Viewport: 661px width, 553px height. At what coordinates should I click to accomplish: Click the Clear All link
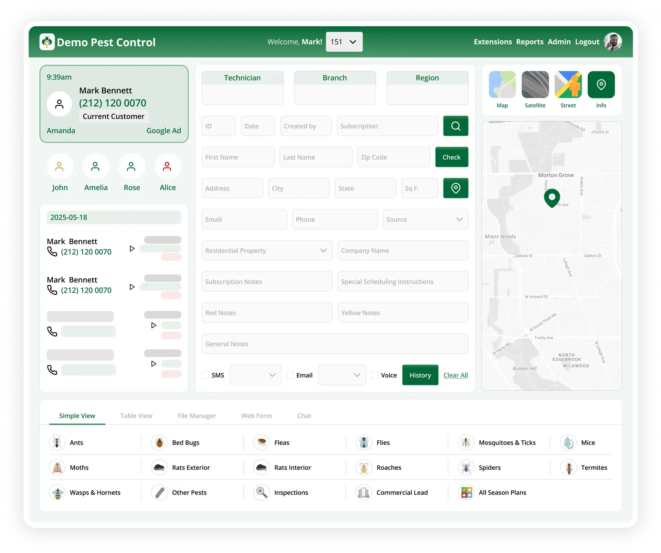[455, 375]
